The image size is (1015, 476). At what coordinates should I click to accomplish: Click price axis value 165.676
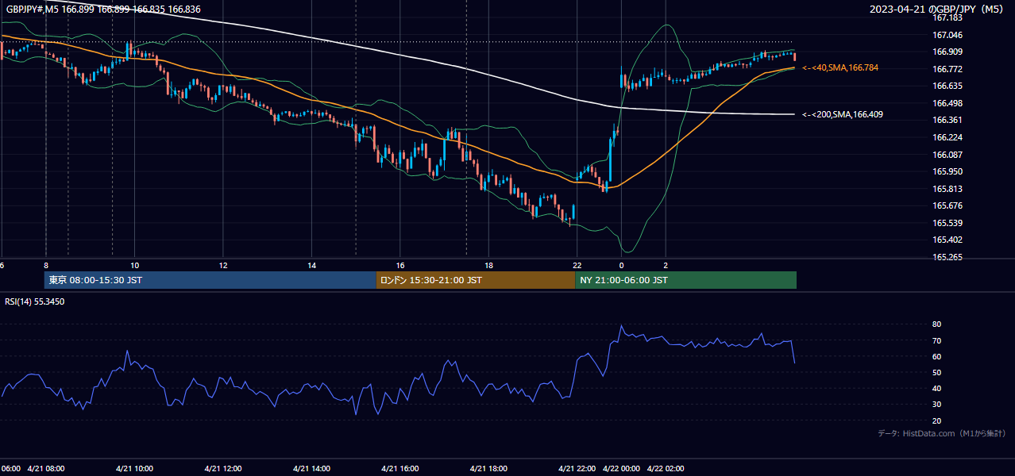[947, 205]
